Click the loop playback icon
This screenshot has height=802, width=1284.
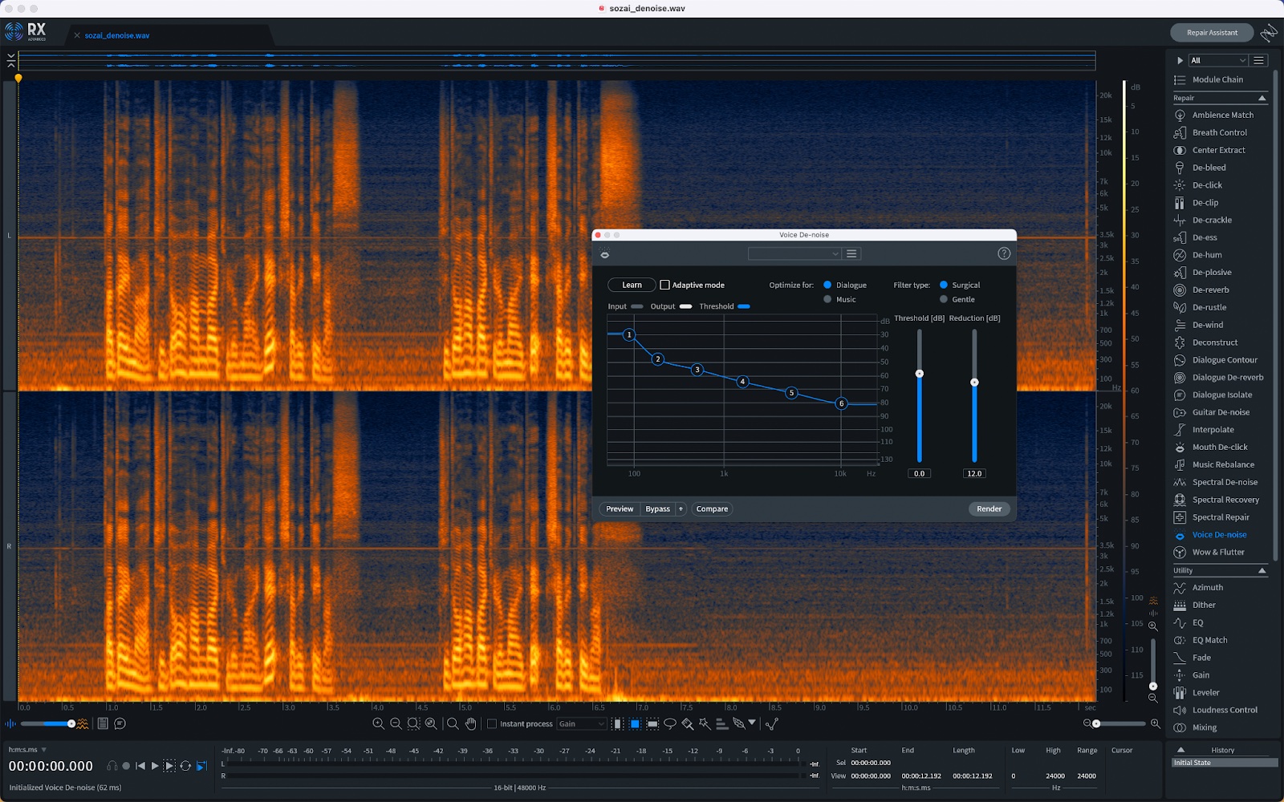tap(185, 766)
